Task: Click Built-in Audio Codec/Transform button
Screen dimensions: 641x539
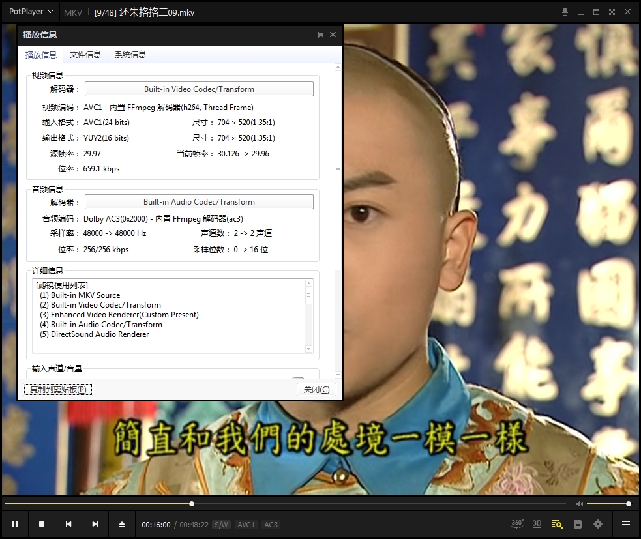Action: (199, 202)
